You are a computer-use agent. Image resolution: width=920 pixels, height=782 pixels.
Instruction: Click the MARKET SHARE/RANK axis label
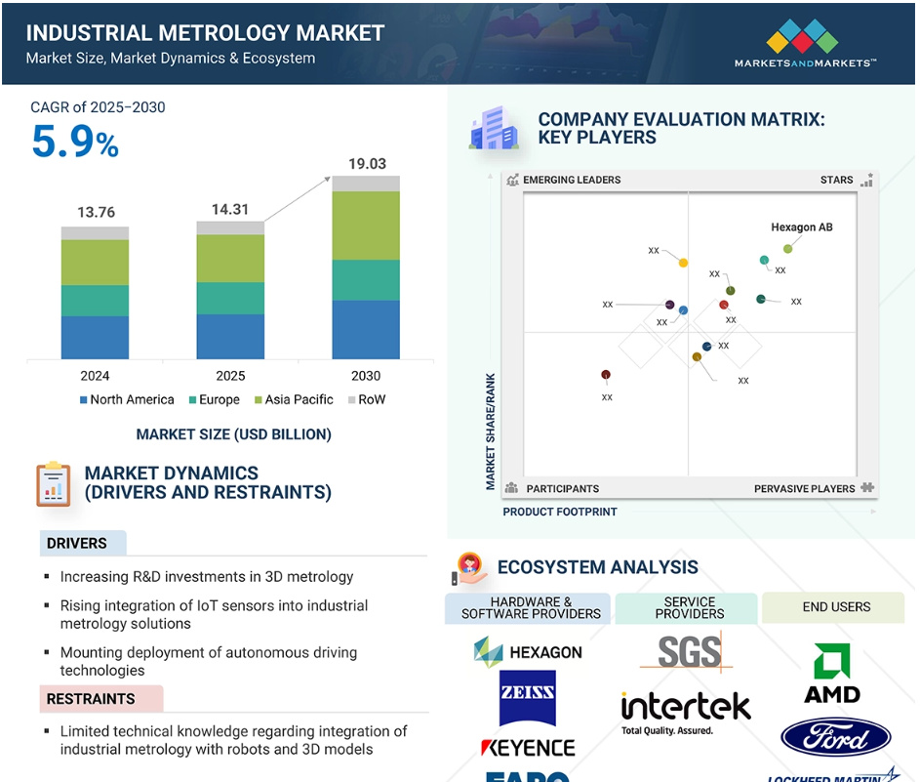coord(491,432)
